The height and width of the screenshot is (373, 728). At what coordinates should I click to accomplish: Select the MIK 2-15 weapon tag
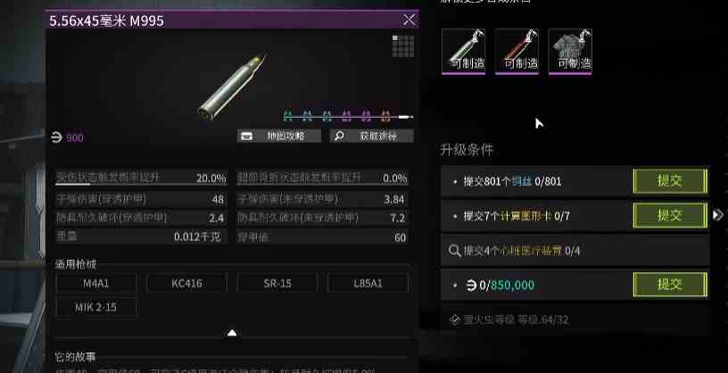(x=96, y=308)
